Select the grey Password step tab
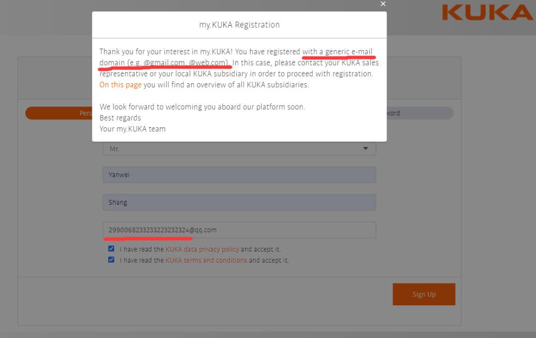The width and height of the screenshot is (536, 338). click(x=420, y=113)
